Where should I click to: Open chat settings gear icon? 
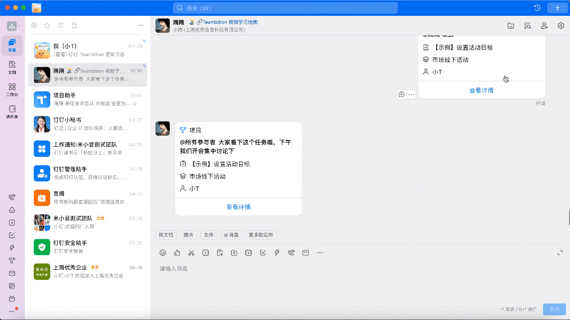[x=561, y=25]
